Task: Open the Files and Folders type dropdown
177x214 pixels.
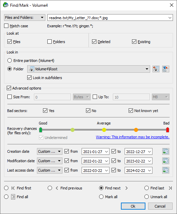Action: [25, 17]
